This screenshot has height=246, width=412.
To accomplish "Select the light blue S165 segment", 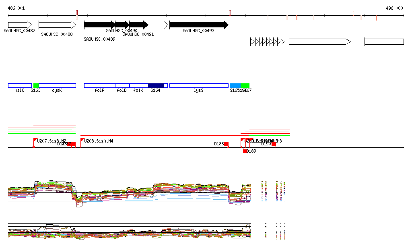I will point(235,85).
